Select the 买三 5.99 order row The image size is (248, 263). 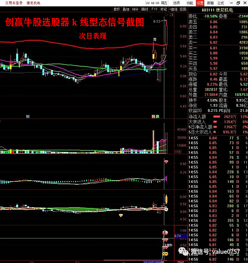tap(218, 58)
